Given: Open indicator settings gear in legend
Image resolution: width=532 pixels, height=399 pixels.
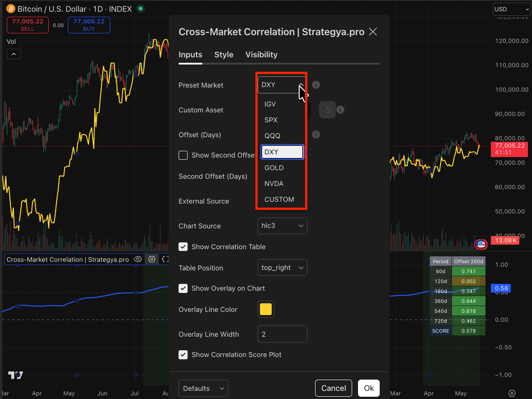Looking at the screenshot, I should pyautogui.click(x=152, y=259).
